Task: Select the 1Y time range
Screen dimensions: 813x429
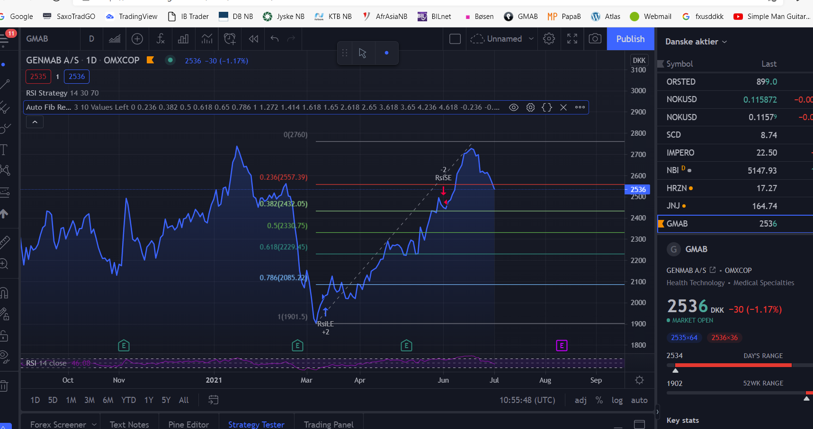Action: [149, 400]
